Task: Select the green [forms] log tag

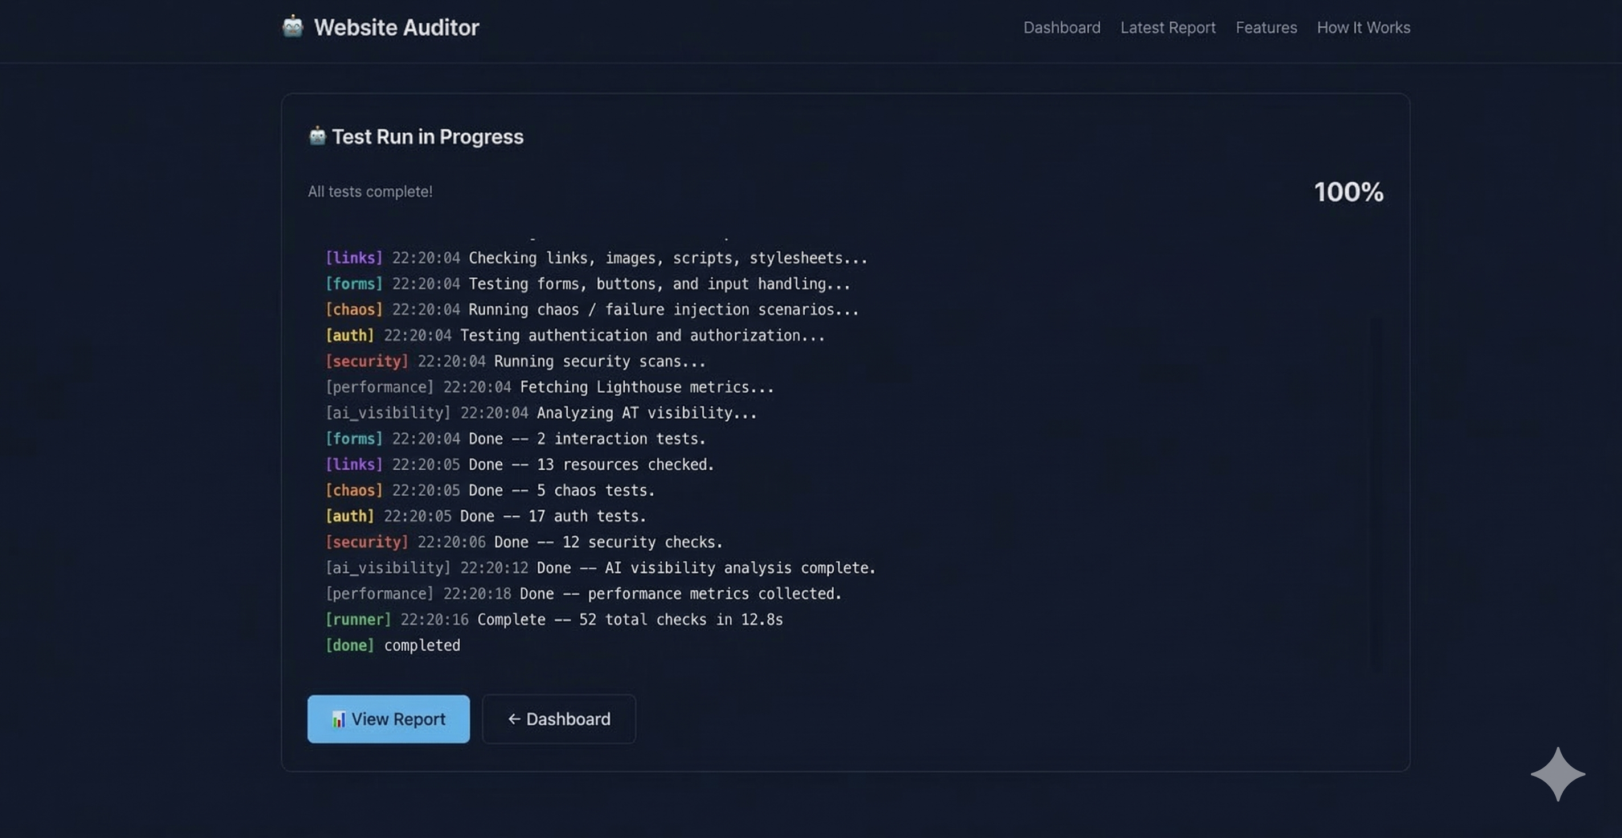Action: (x=354, y=284)
